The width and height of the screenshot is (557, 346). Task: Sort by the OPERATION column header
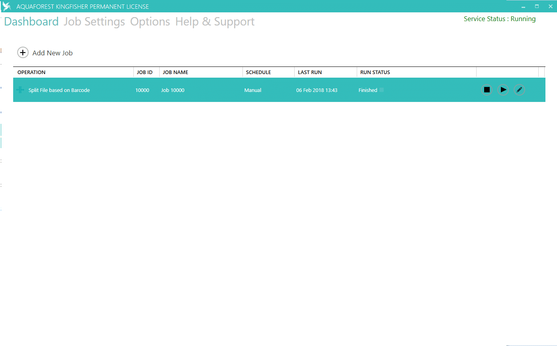tap(31, 72)
